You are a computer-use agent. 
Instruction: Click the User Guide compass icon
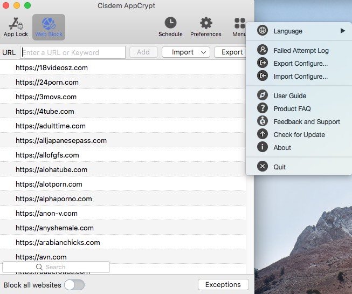[x=263, y=95]
